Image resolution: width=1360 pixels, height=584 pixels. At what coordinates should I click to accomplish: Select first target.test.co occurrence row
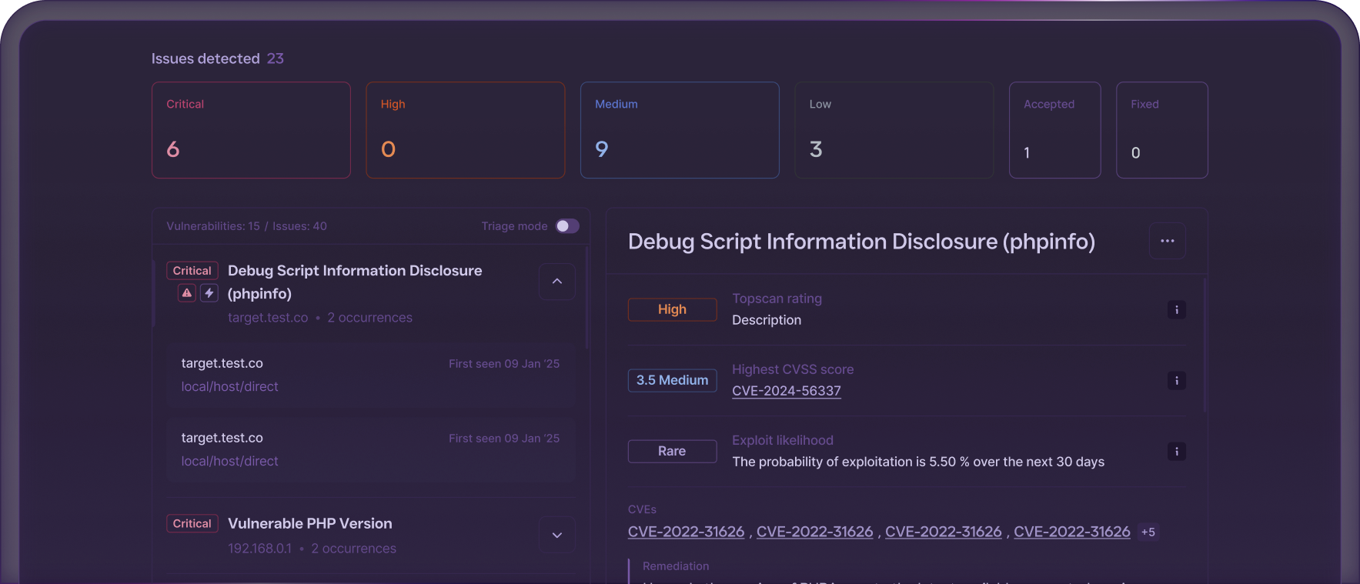tap(371, 375)
